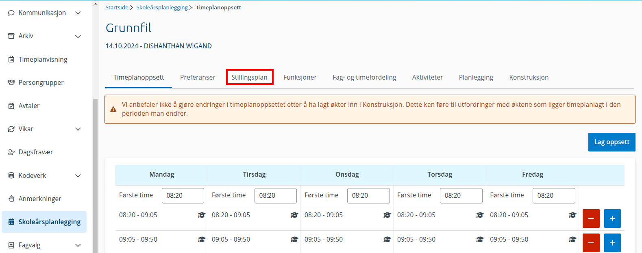Open the Funksjoner tab
Screen dimensions: 642x253
pos(300,77)
